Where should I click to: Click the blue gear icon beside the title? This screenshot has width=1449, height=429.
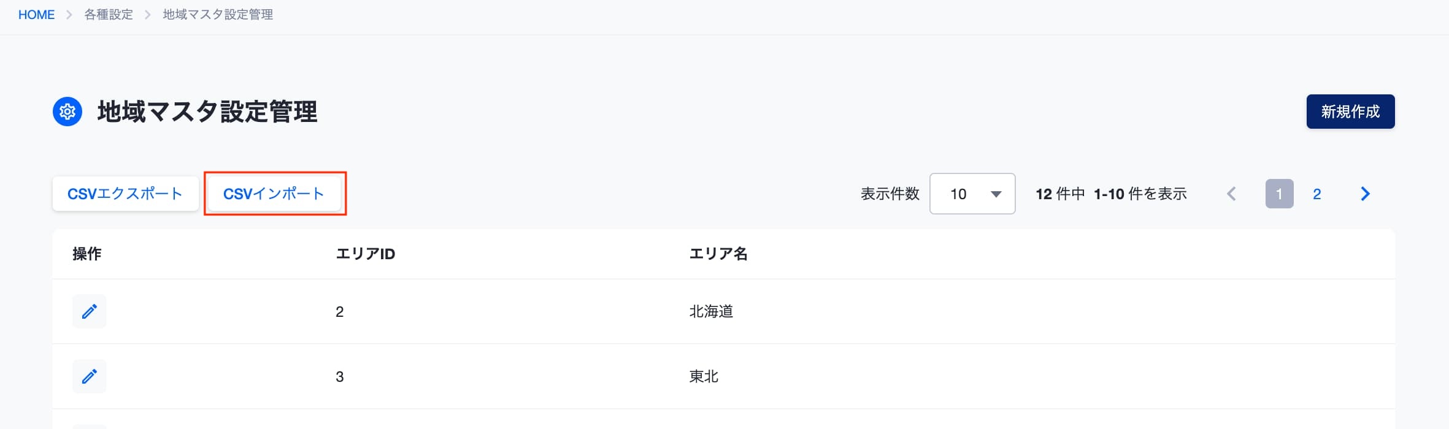(x=67, y=112)
